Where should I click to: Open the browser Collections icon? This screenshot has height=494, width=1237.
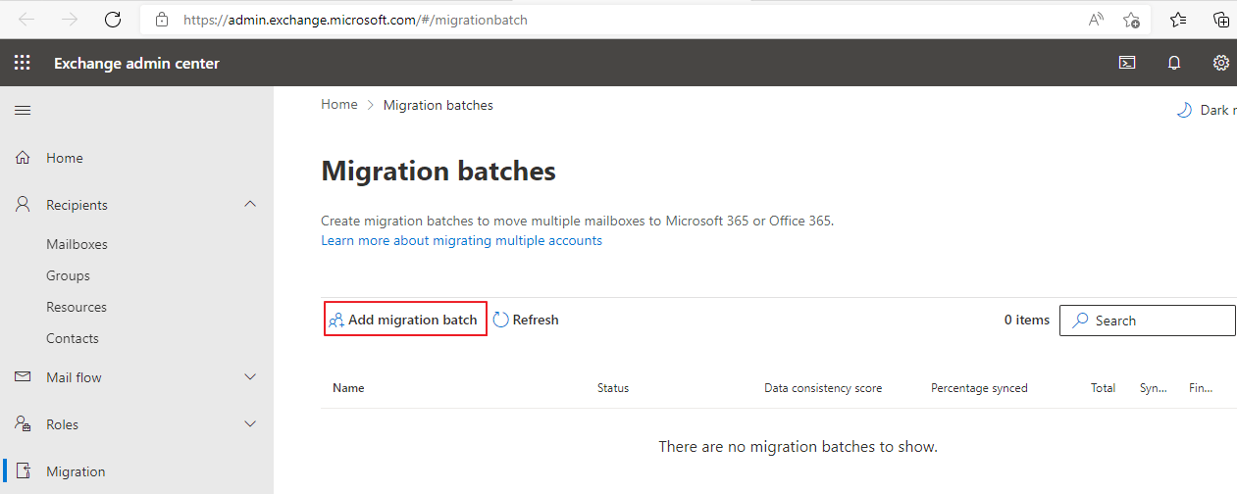(1221, 20)
